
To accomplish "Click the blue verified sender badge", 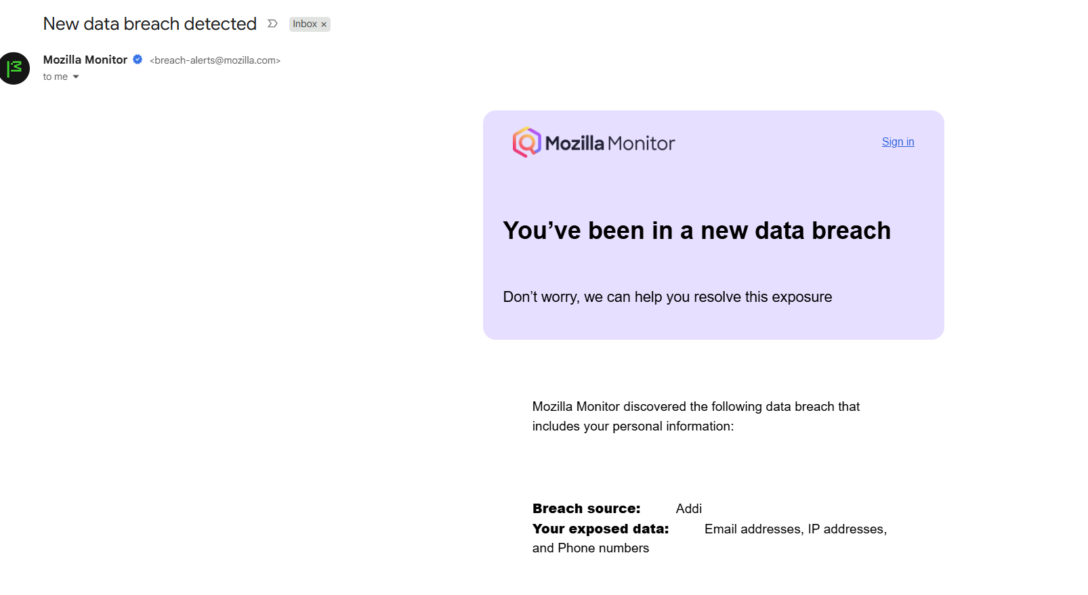I will click(138, 60).
